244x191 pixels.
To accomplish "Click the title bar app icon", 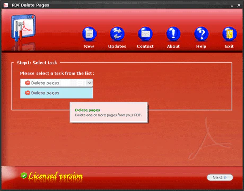I will pyautogui.click(x=6, y=5).
